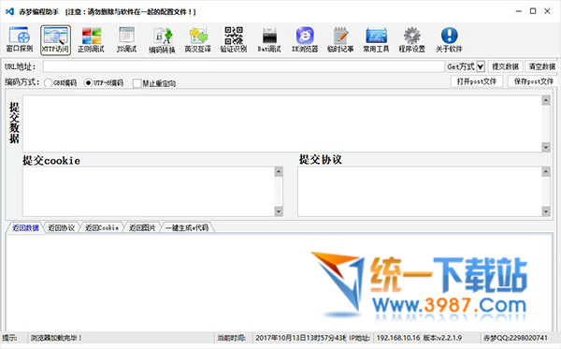
Task: Open the 一键生成e代码 tab
Action: tap(187, 227)
